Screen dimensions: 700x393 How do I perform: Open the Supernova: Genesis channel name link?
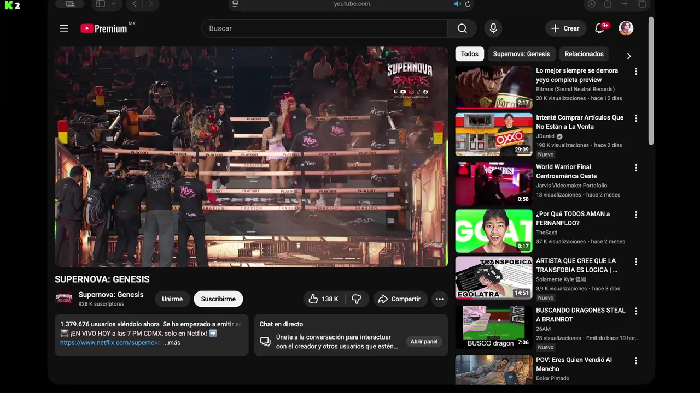pos(111,295)
